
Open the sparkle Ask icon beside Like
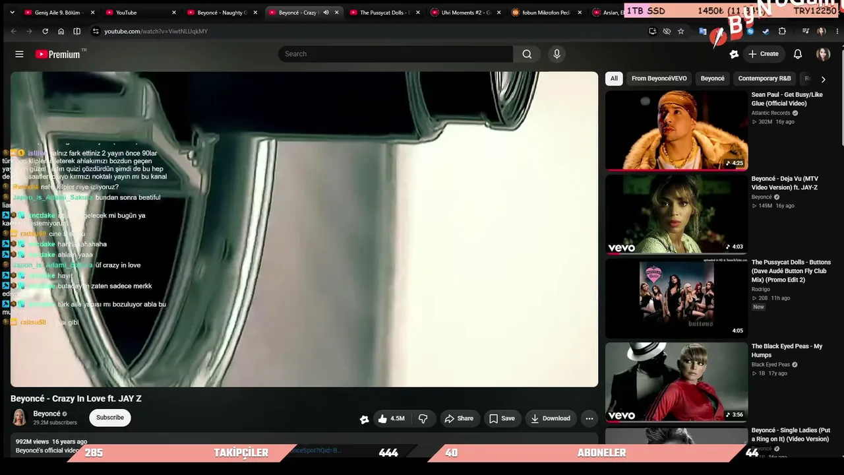click(x=364, y=419)
